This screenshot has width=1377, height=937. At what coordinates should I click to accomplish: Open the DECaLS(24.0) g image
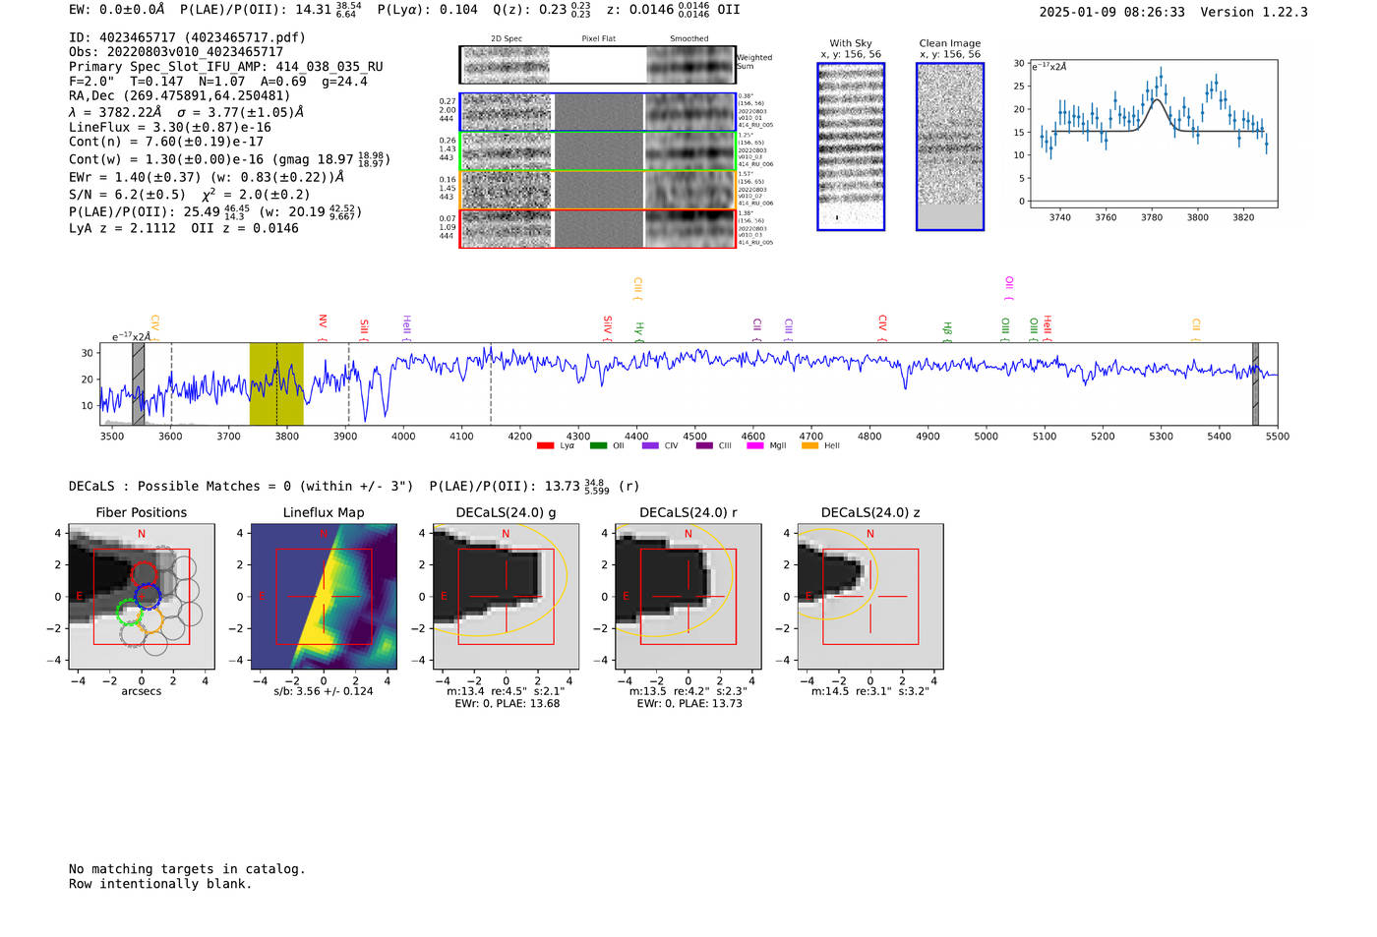click(x=506, y=596)
